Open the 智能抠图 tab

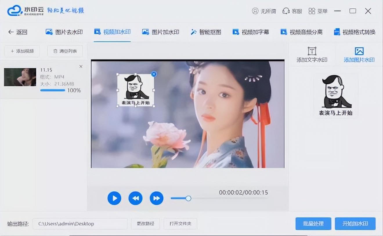[206, 32]
